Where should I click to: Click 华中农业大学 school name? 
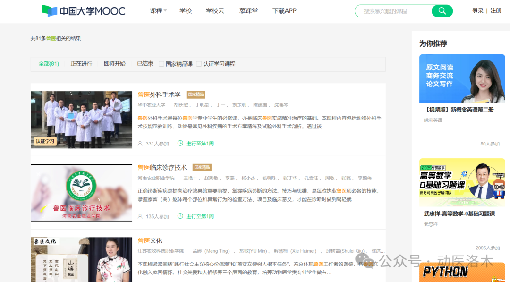click(151, 105)
